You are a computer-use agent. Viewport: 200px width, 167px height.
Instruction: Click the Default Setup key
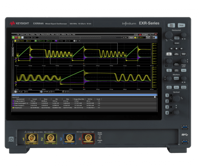(184, 54)
